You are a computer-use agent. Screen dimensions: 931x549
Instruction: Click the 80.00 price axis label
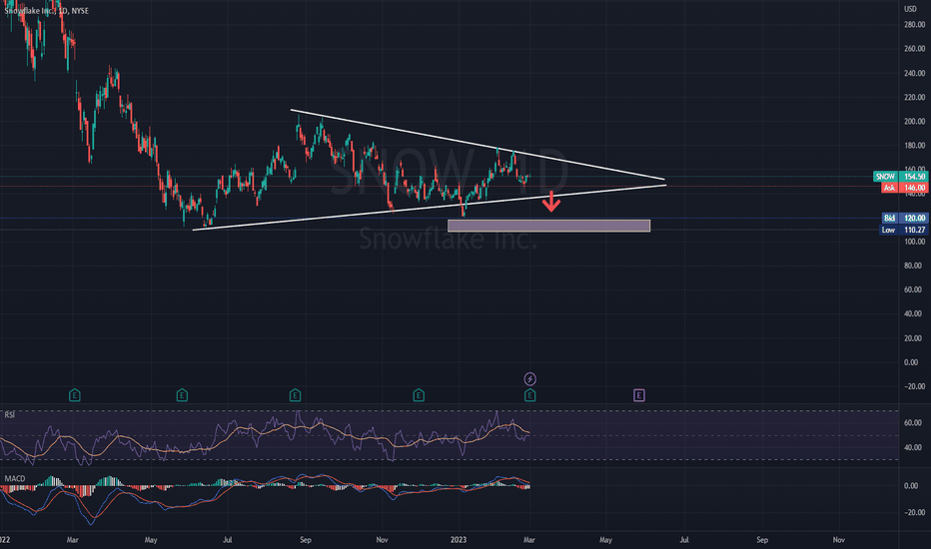914,266
